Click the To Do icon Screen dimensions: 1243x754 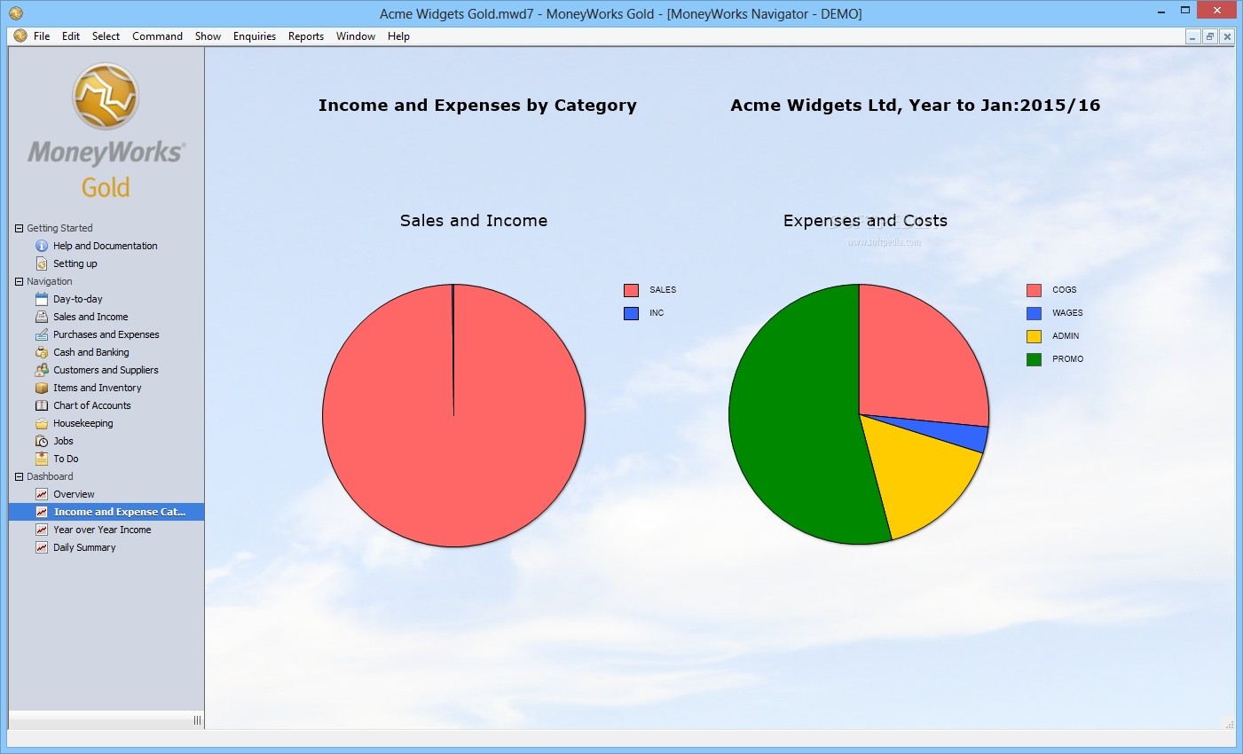(42, 459)
